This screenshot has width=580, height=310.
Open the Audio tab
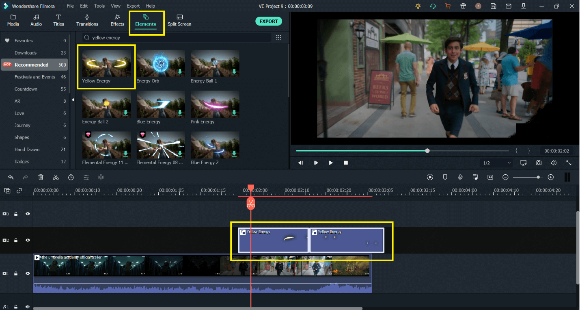36,20
